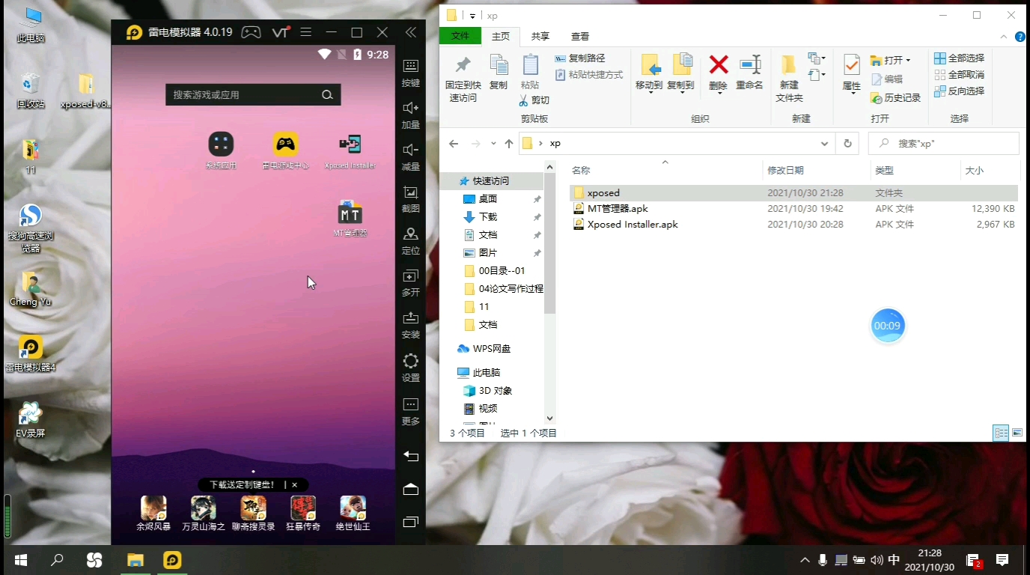The width and height of the screenshot is (1030, 575).
Task: Collapse the emulator sidebar with double chevron
Action: [x=410, y=32]
